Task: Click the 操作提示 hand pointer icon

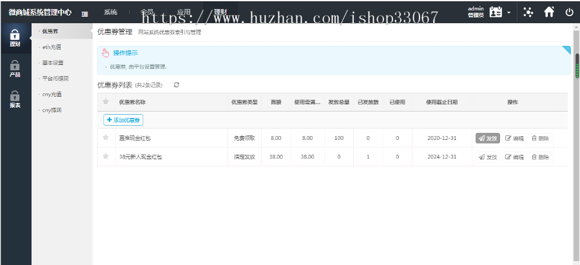Action: coord(106,53)
